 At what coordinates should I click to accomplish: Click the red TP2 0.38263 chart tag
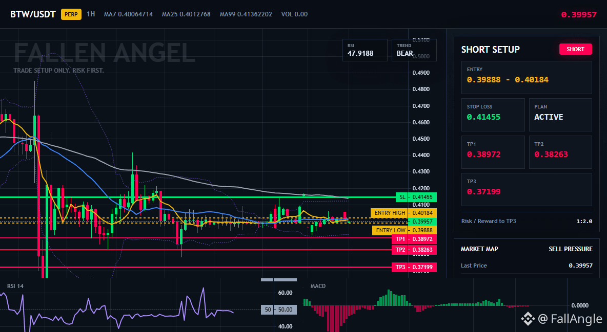click(414, 250)
